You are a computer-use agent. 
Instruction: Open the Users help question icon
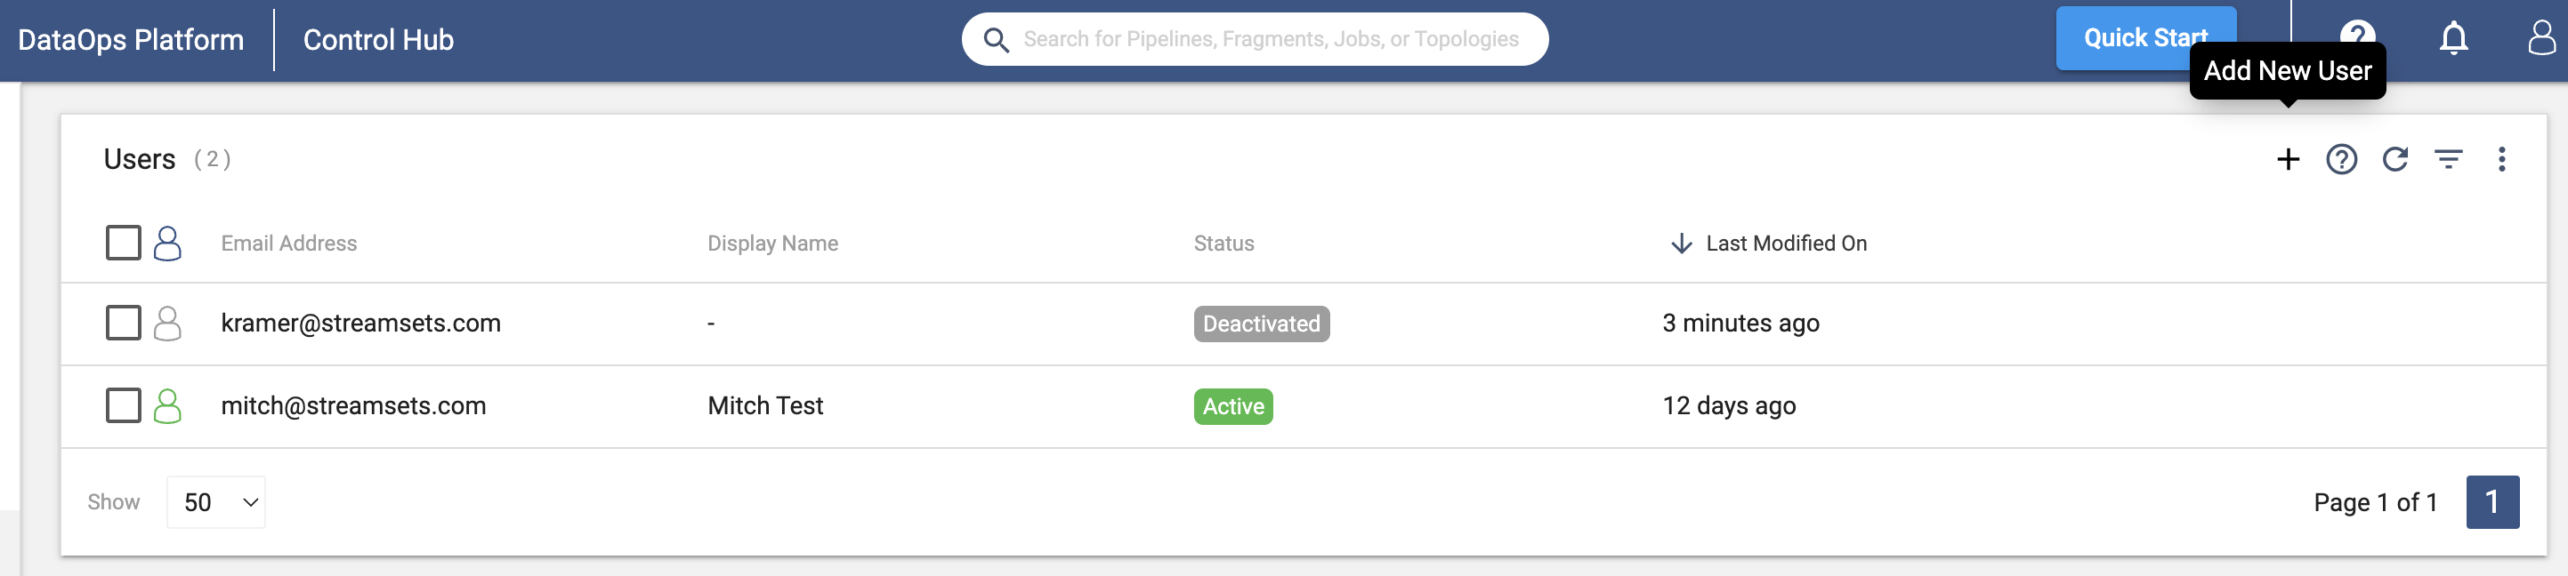pyautogui.click(x=2341, y=159)
